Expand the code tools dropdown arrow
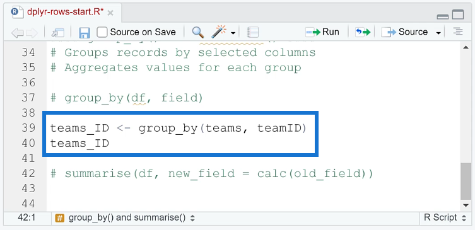 pyautogui.click(x=233, y=33)
